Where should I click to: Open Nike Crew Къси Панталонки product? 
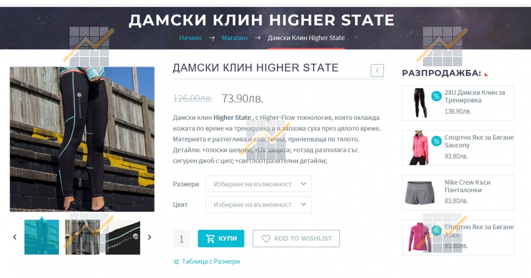point(467,186)
